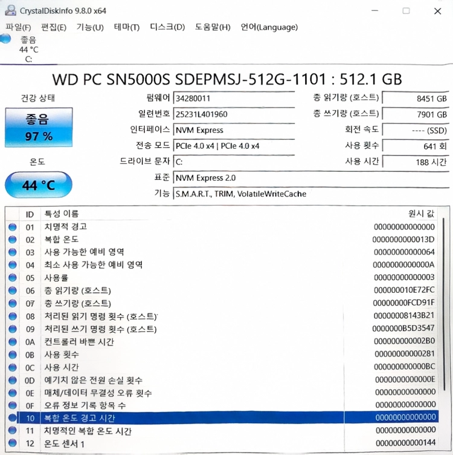This screenshot has height=455, width=453.
Task: Click the drive title WD PC SN5000S text
Action: tap(226, 79)
